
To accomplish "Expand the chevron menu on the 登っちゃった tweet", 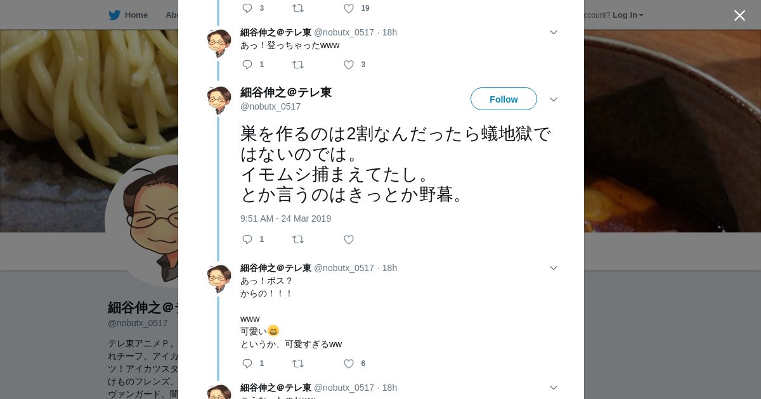I will pyautogui.click(x=553, y=32).
